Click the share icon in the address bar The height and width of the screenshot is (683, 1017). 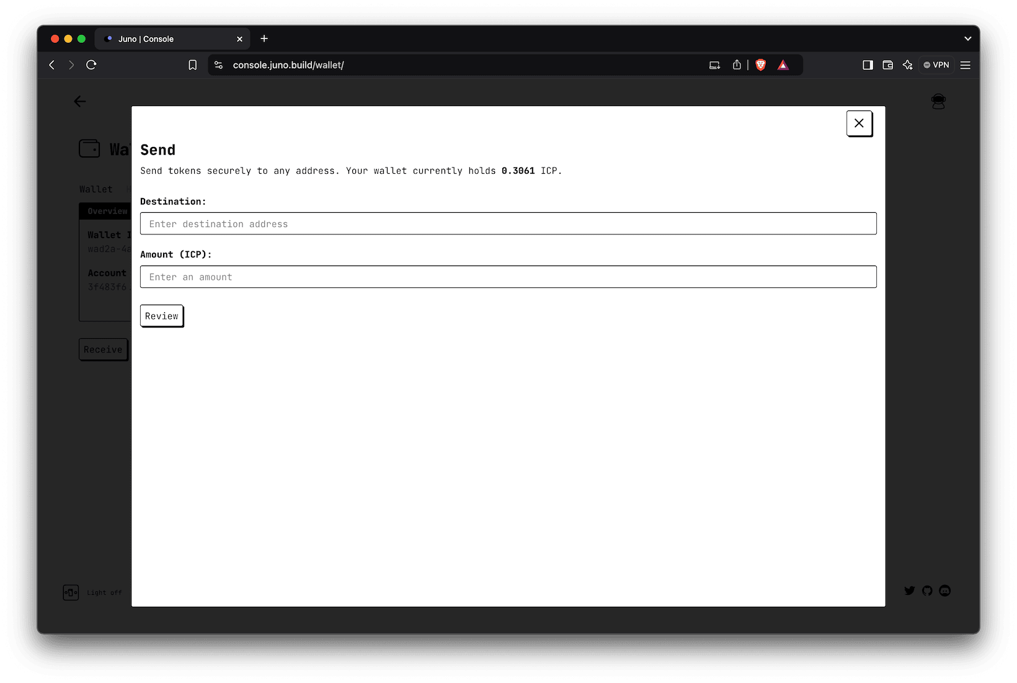point(737,65)
